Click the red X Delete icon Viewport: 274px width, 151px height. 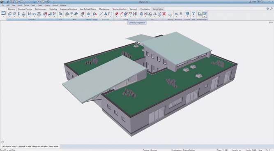pos(164,14)
